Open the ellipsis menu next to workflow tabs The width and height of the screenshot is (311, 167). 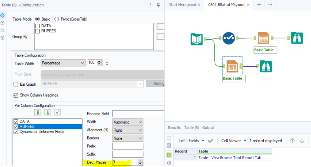(270, 5)
